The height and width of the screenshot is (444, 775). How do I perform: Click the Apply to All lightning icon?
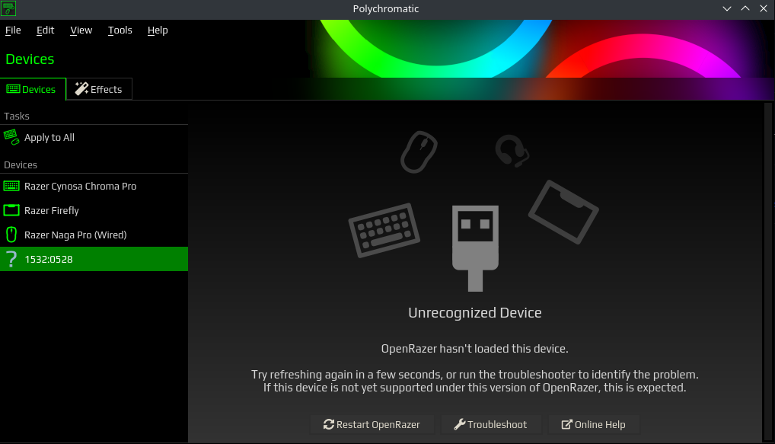coord(11,137)
